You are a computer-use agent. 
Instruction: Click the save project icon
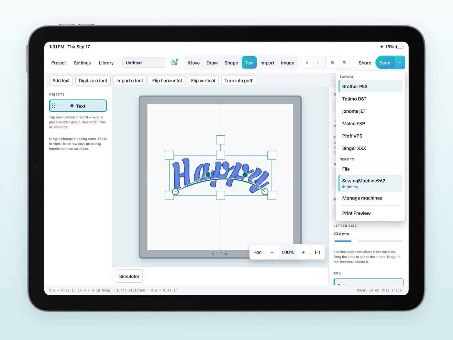pyautogui.click(x=174, y=62)
